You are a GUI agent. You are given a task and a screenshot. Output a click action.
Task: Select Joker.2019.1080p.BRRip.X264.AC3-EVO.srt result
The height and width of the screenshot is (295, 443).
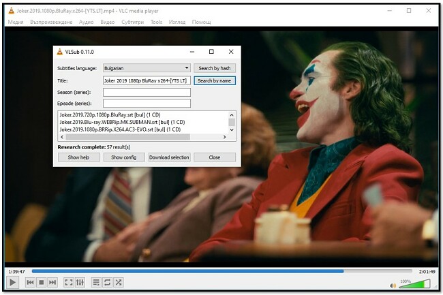120,129
